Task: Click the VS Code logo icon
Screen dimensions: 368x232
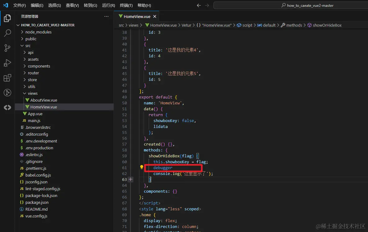Action: pos(5,5)
